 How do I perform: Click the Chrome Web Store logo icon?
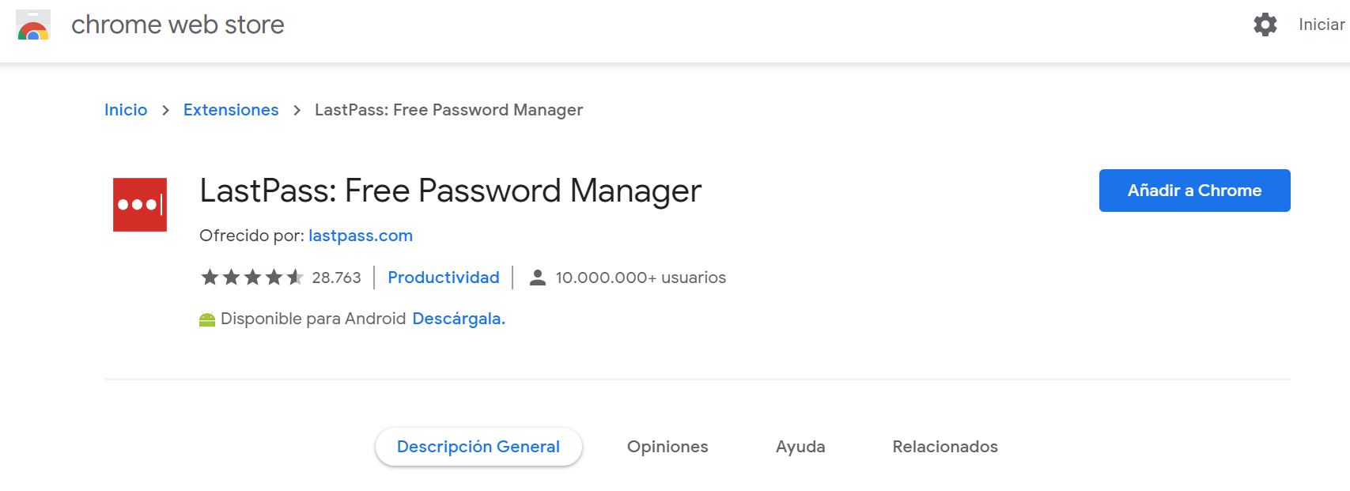(33, 25)
